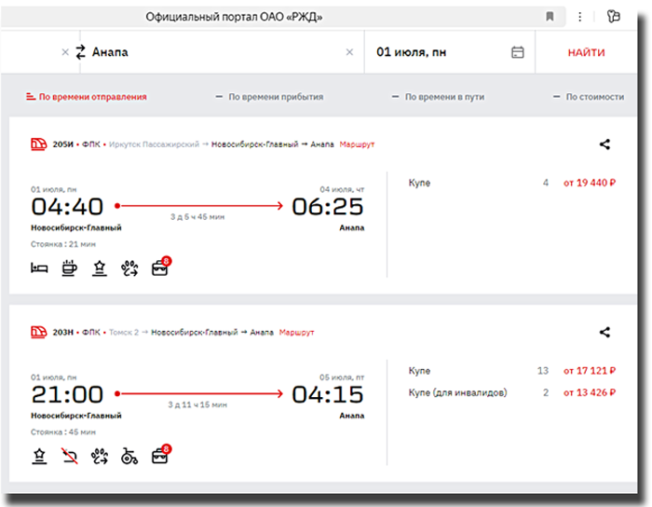Swap the departure and destination stations

pyautogui.click(x=80, y=52)
